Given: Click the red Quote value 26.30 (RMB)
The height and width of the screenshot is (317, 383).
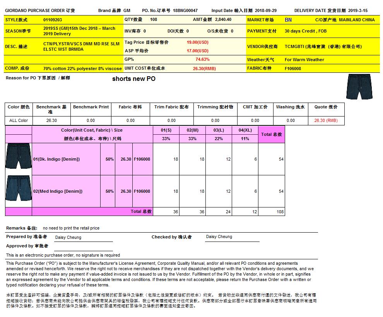Looking at the screenshot, I should [326, 120].
